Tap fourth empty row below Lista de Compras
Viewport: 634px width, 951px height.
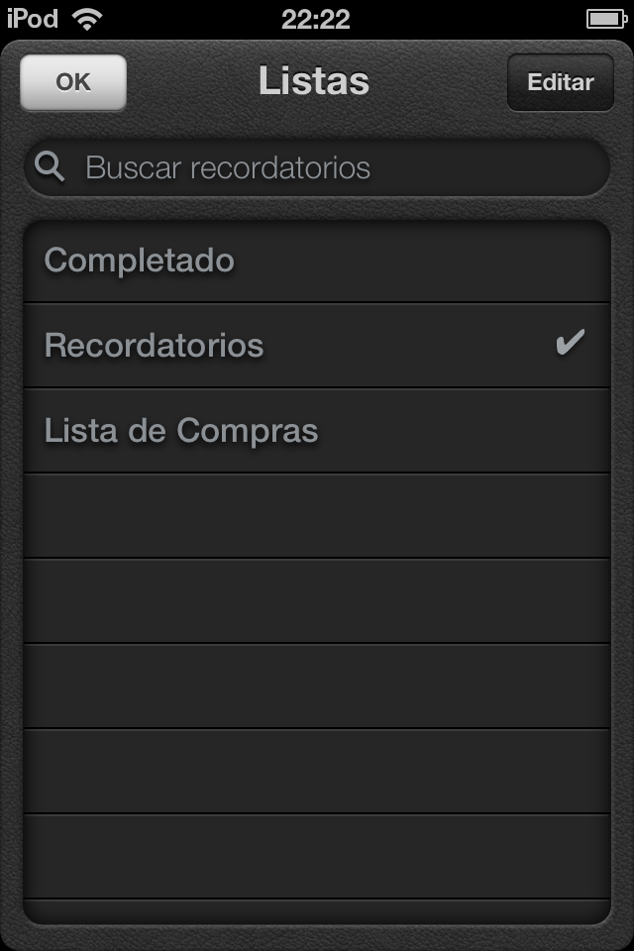[x=317, y=771]
